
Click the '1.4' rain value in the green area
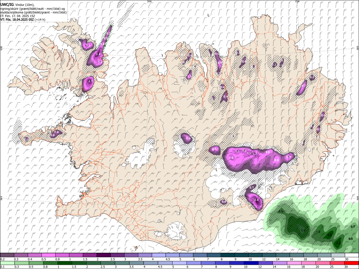click(x=338, y=244)
